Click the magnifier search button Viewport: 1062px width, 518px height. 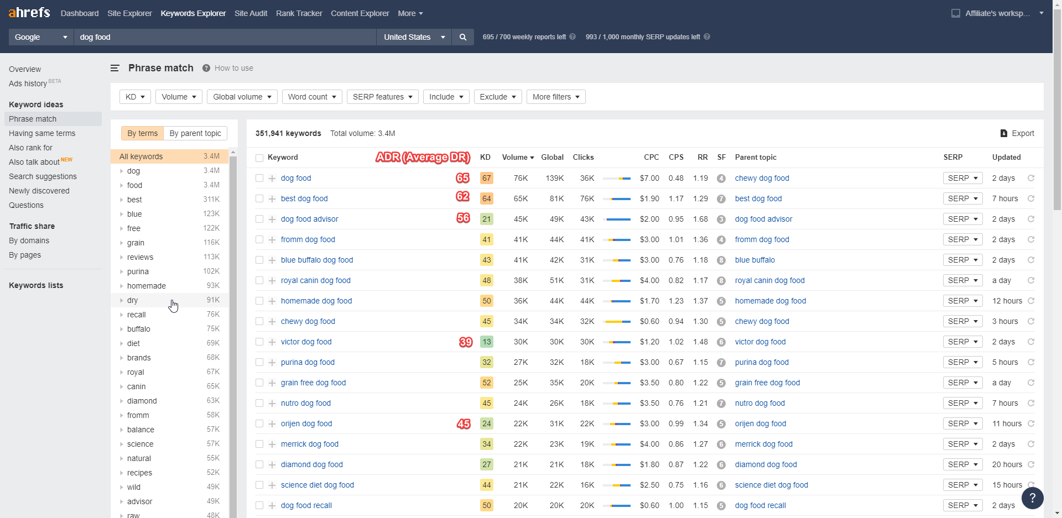pyautogui.click(x=463, y=37)
